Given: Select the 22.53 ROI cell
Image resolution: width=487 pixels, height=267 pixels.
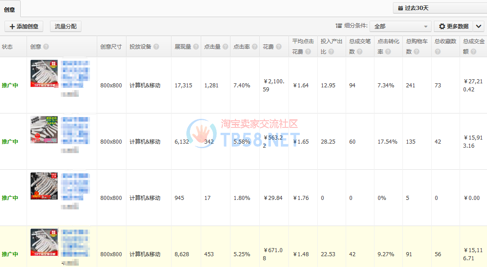Looking at the screenshot, I should point(328,254).
